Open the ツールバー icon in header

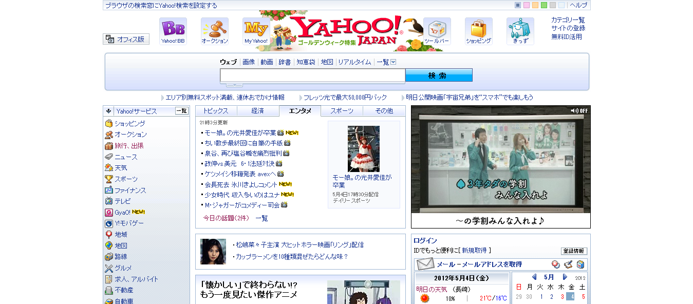(437, 31)
